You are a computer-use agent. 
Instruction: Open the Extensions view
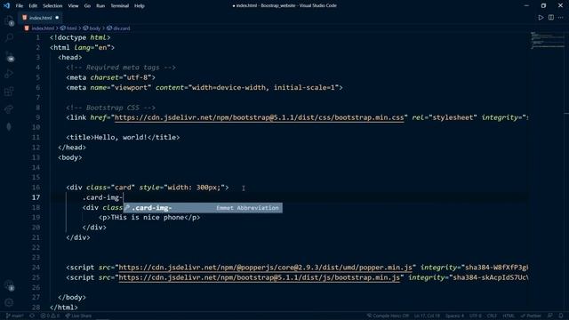(9, 91)
